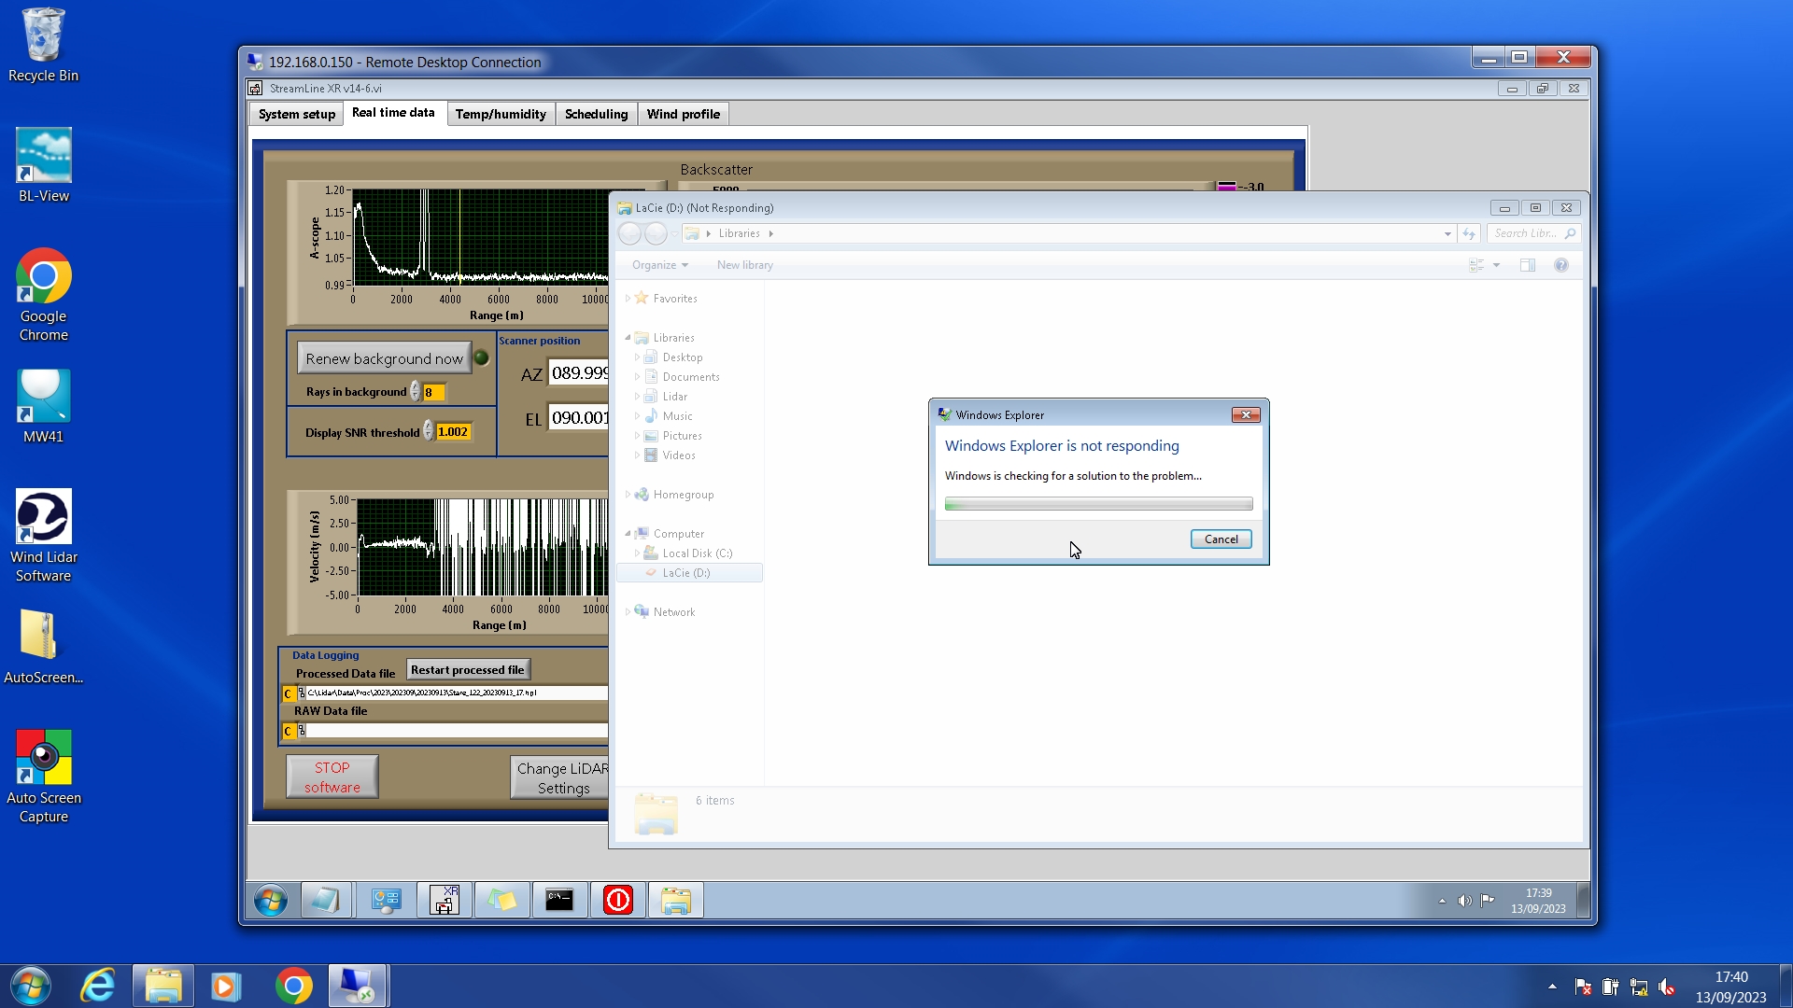1793x1008 pixels.
Task: Expand the Favorites tree node
Action: (x=628, y=299)
